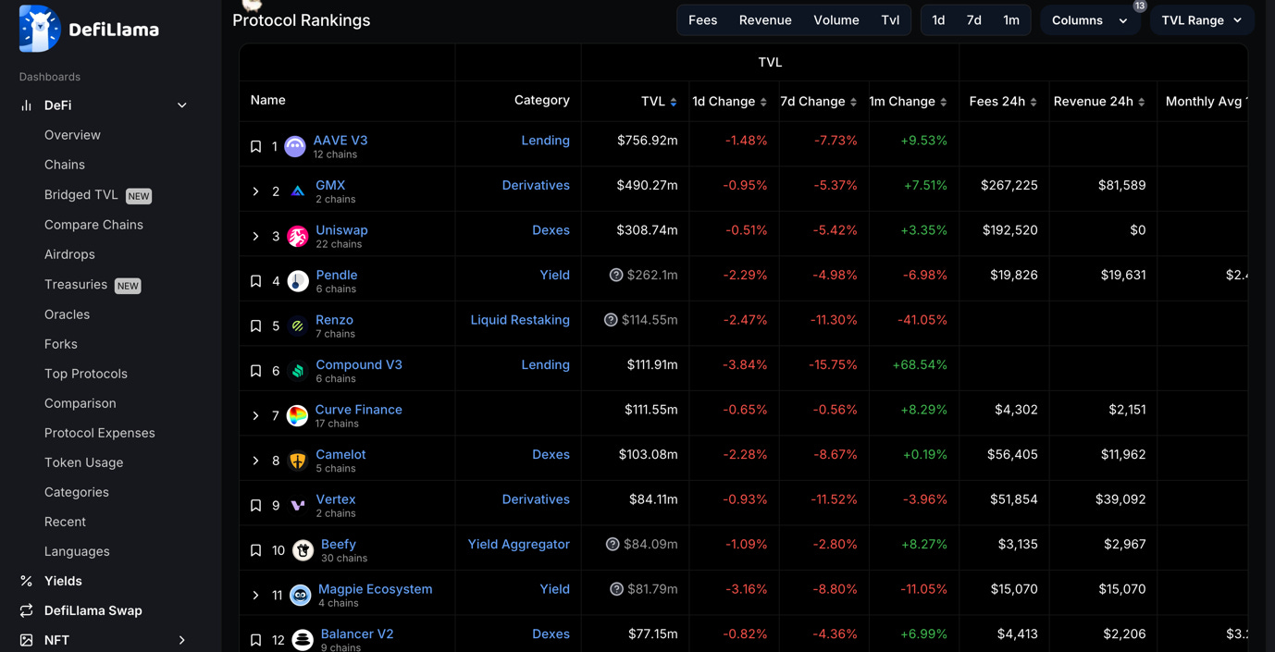Open the TVL Range dropdown

tap(1202, 20)
